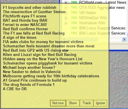The width and height of the screenshot is (128, 109).
Task: Click TRK icon next to MSWebDev Wiki
Action: click(74, 18)
